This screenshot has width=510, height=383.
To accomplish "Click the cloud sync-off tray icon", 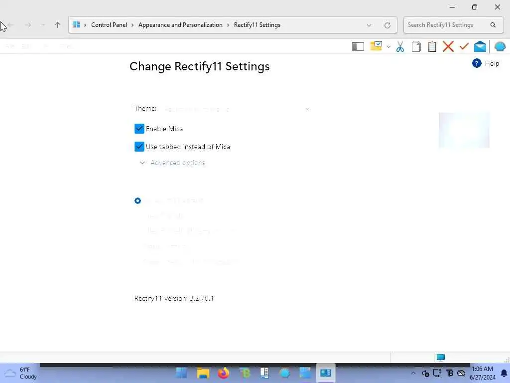I will click(x=461, y=373).
